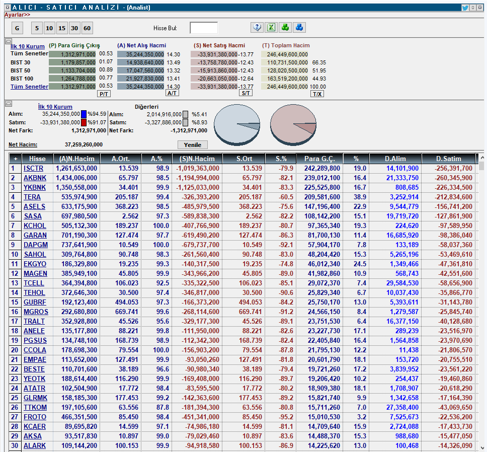The height and width of the screenshot is (452, 487).
Task: Click the S/T ratio button
Action: point(246,93)
